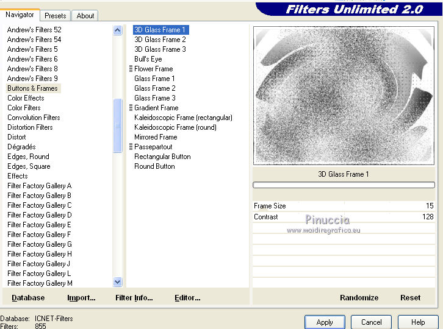Select Filter Factory Gallery H
Image resolution: width=443 pixels, height=329 pixels.
point(40,254)
